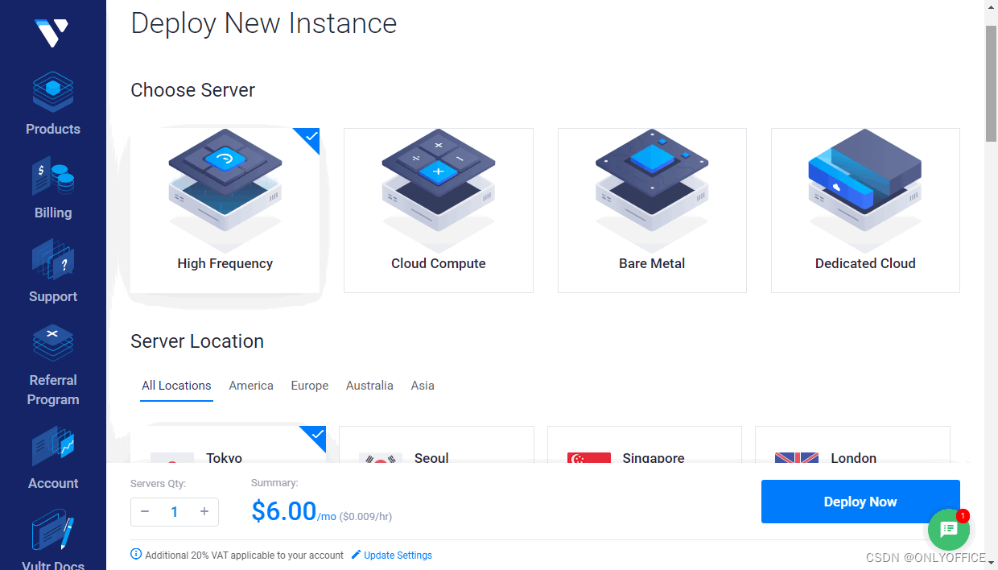Choose Seoul as server location

click(436, 444)
